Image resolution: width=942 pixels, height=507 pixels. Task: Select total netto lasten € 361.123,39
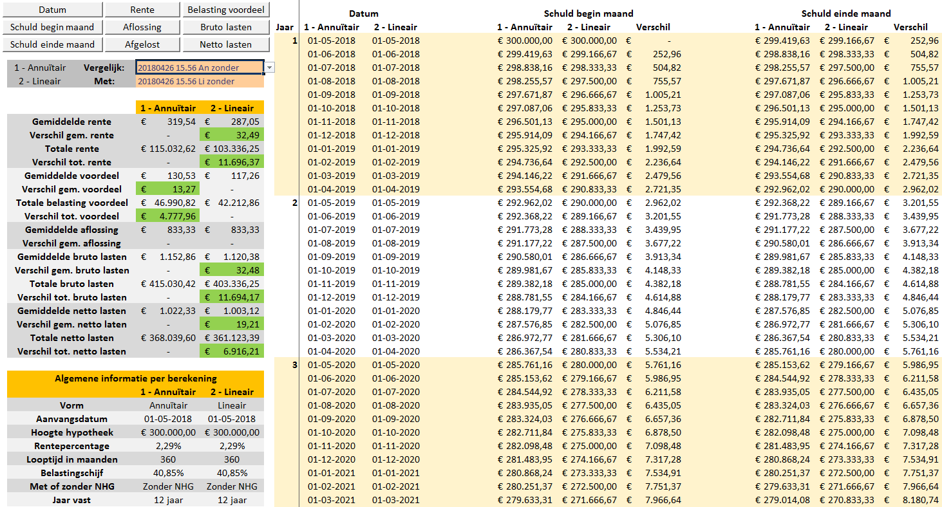(232, 338)
